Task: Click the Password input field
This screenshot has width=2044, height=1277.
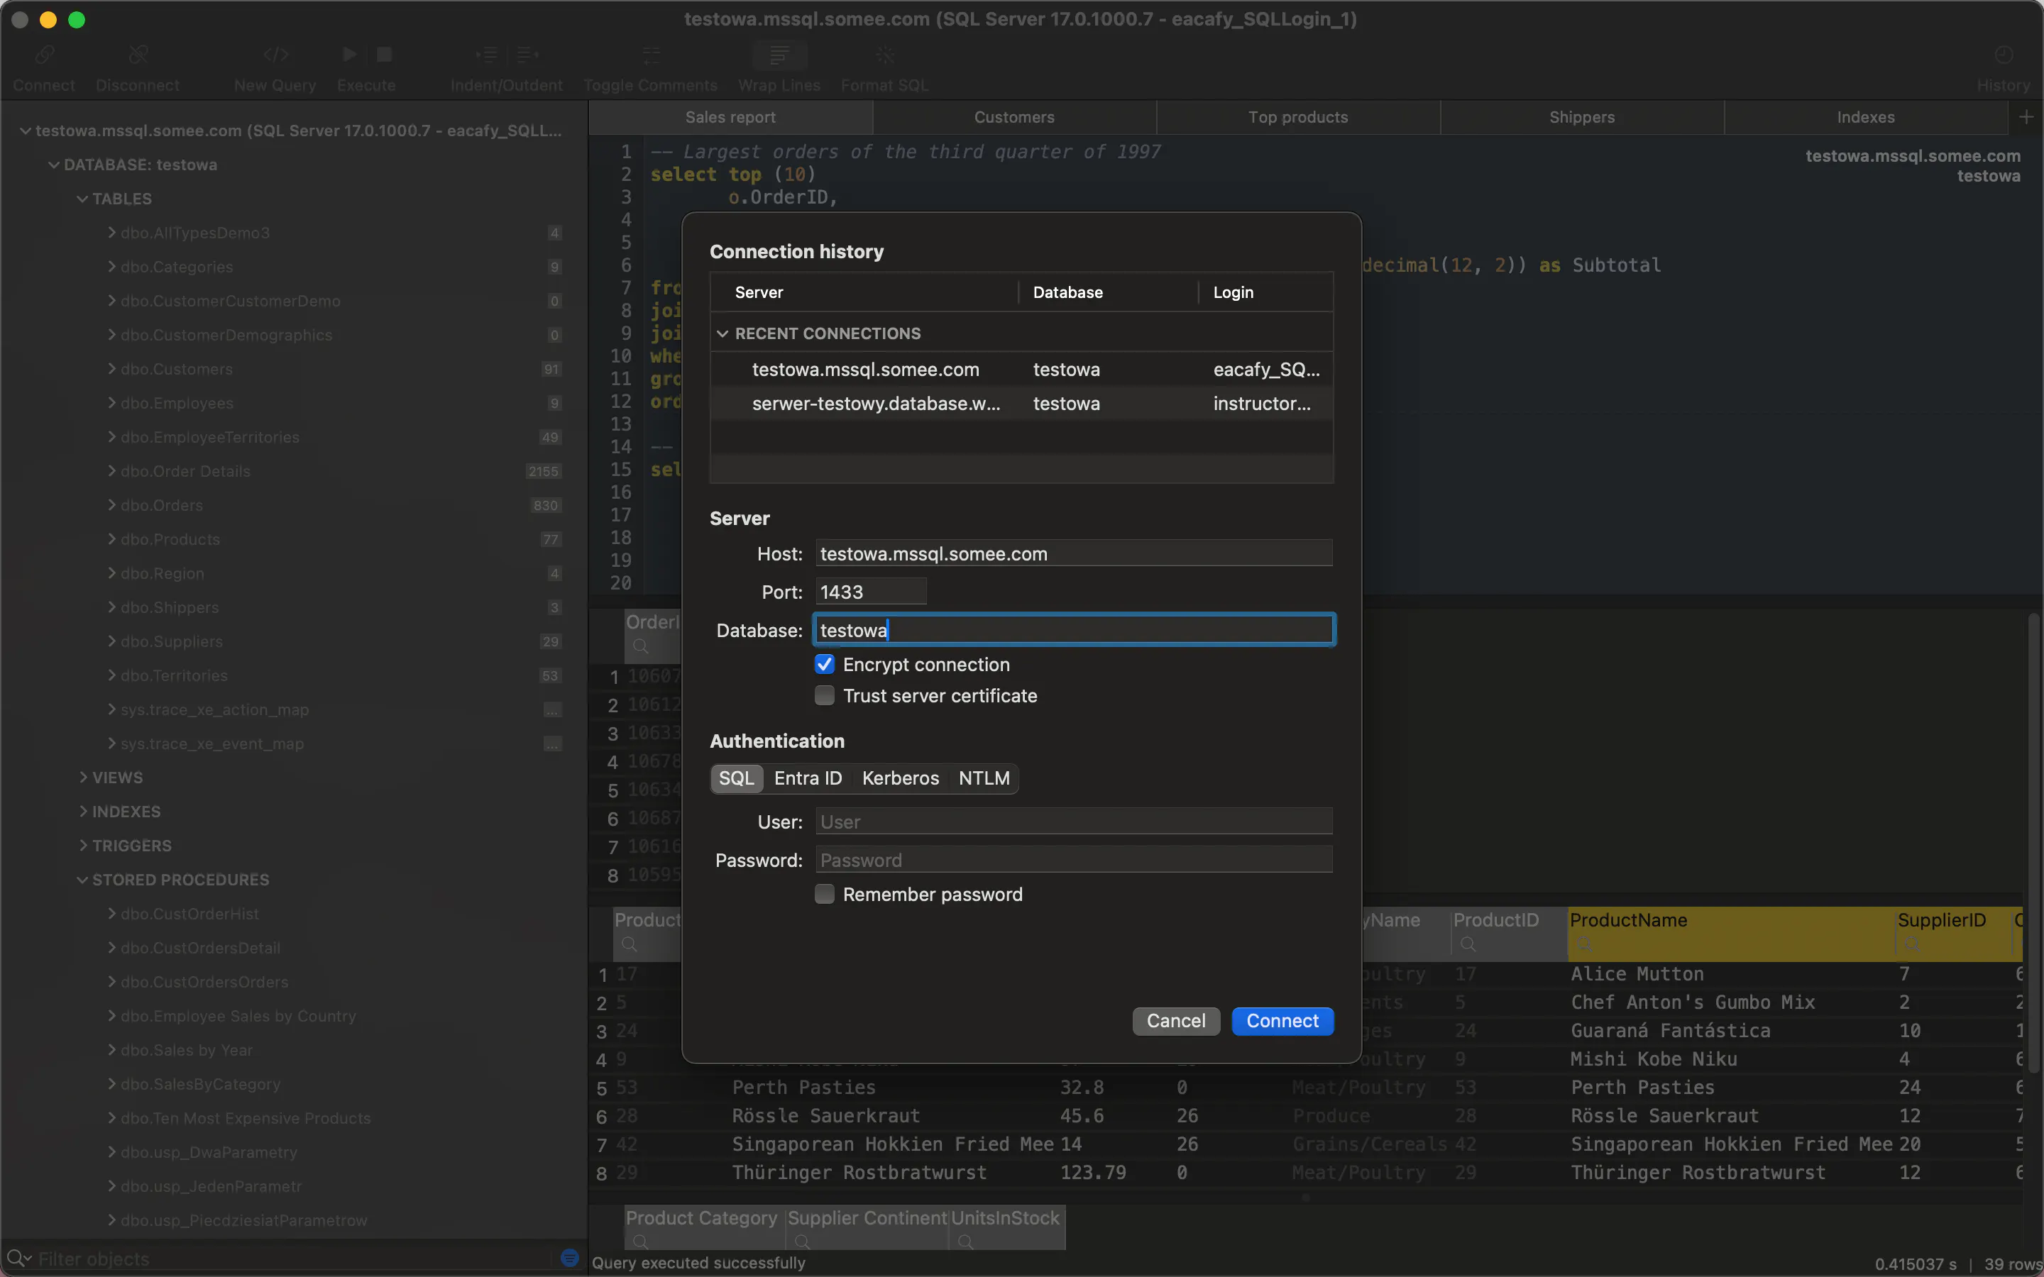Action: (1074, 860)
